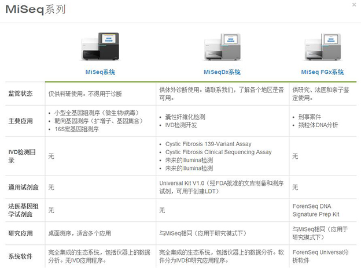Click Cystic Fibrosis Clinical Sequencing Assay entry

218,152
